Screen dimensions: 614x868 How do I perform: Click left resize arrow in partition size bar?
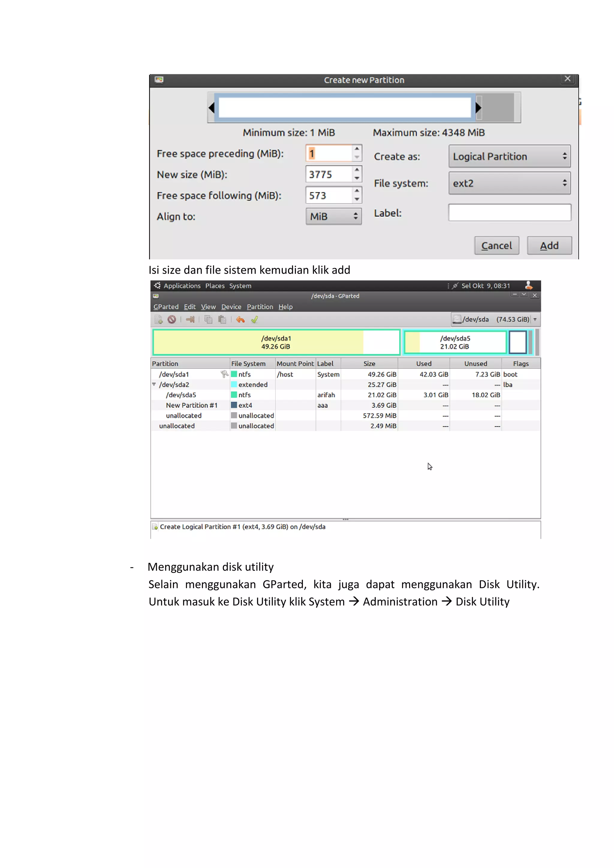coord(212,108)
